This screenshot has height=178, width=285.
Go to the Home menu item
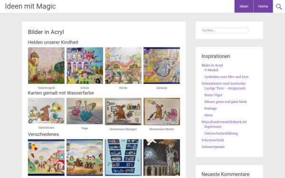click(263, 6)
